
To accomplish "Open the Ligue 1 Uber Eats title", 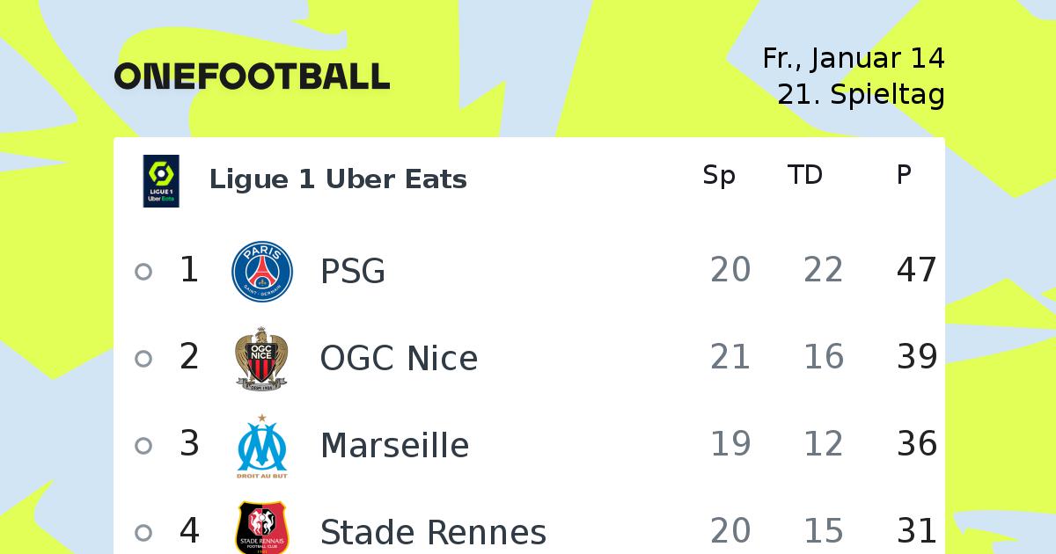I will tap(338, 179).
